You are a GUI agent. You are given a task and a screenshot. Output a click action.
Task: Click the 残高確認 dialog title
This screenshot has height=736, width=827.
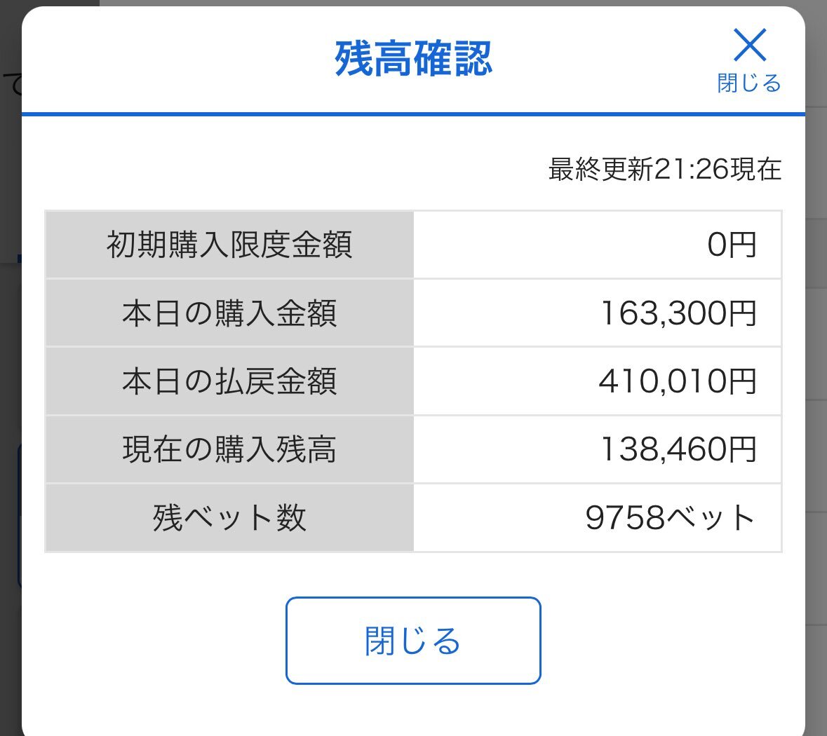pyautogui.click(x=413, y=58)
